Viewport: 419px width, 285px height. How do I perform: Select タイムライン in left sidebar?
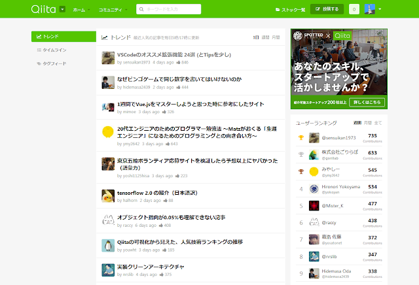[52, 50]
